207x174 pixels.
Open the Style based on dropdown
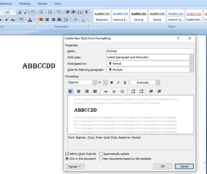pyautogui.click(x=191, y=64)
